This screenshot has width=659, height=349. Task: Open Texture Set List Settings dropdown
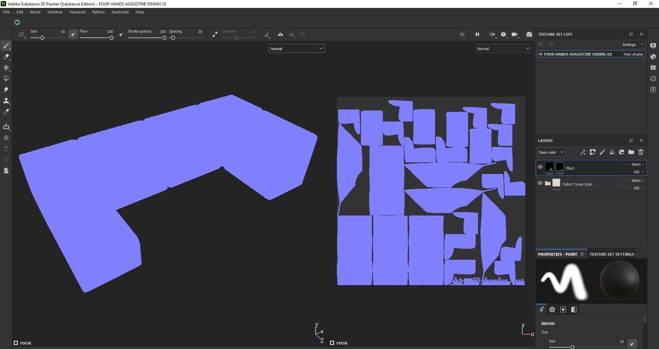[633, 45]
